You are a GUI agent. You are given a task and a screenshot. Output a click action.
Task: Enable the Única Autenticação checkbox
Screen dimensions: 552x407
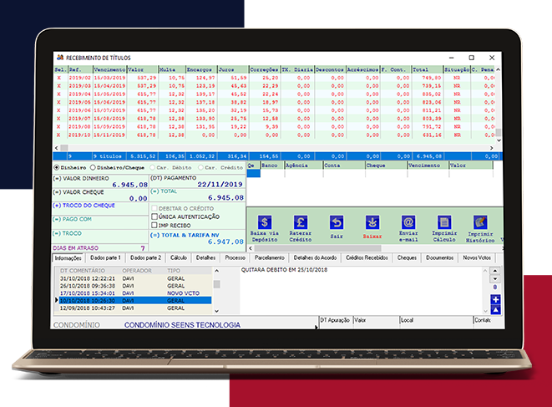point(154,216)
